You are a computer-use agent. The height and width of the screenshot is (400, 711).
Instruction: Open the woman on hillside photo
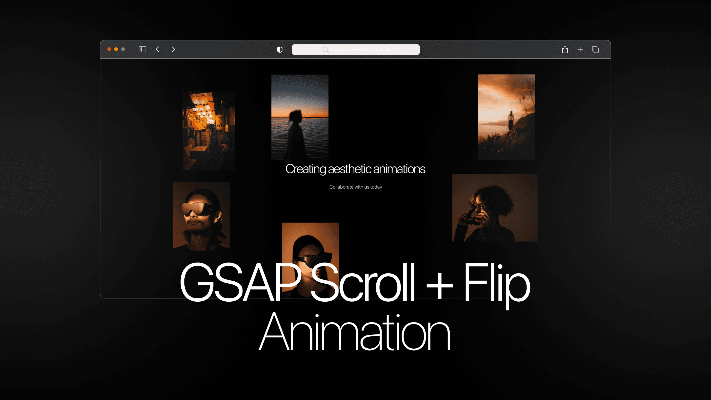[506, 117]
